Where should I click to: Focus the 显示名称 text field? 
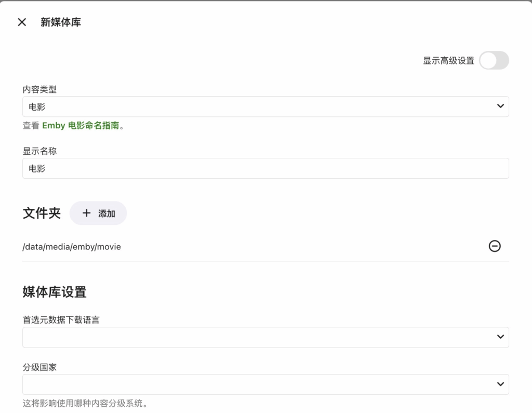point(265,168)
